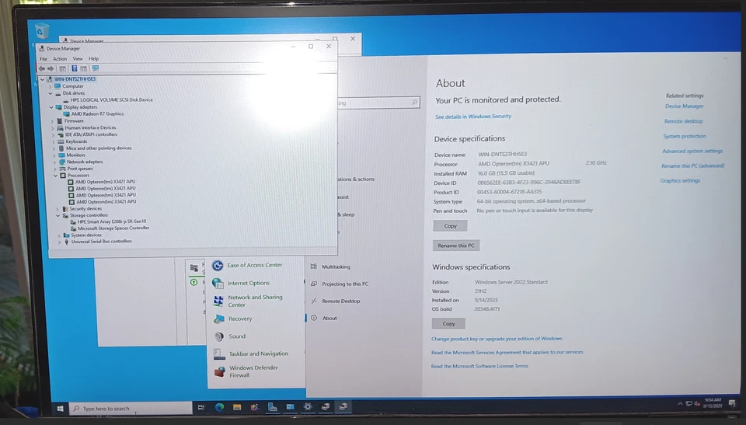Open Graphics settings link
Screen dimensions: 746x425
pyautogui.click(x=680, y=181)
